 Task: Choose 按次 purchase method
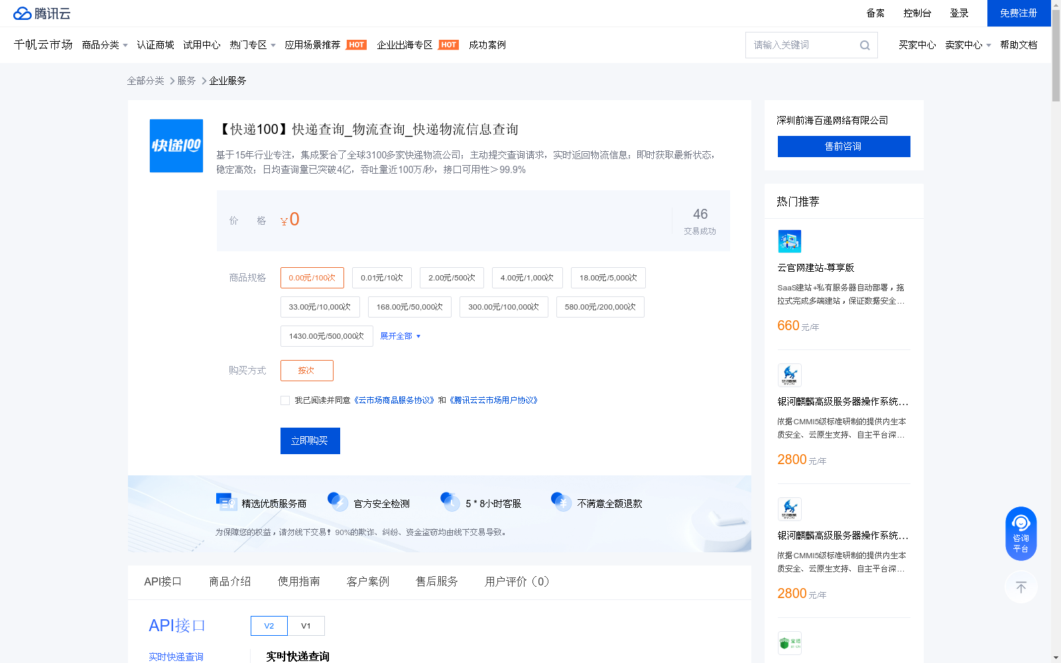[307, 371]
